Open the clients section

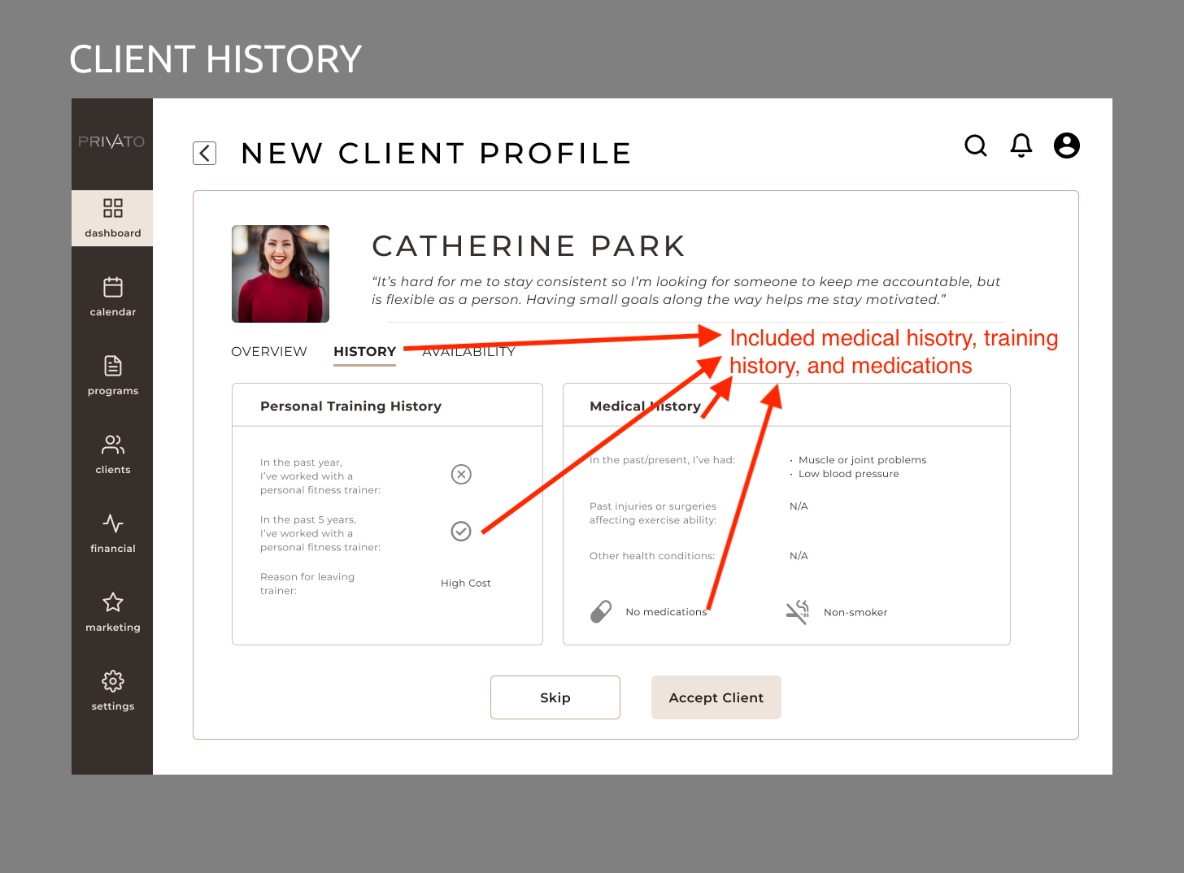[112, 454]
